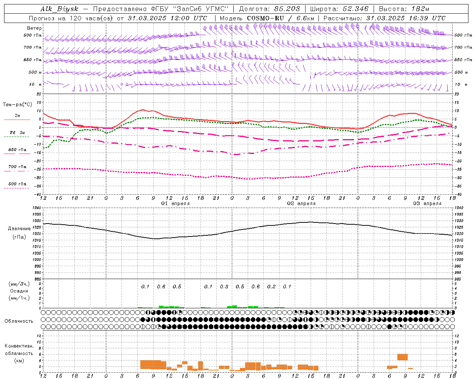Click the longitude value 85.203
The height and width of the screenshot is (379, 474).
click(x=287, y=9)
